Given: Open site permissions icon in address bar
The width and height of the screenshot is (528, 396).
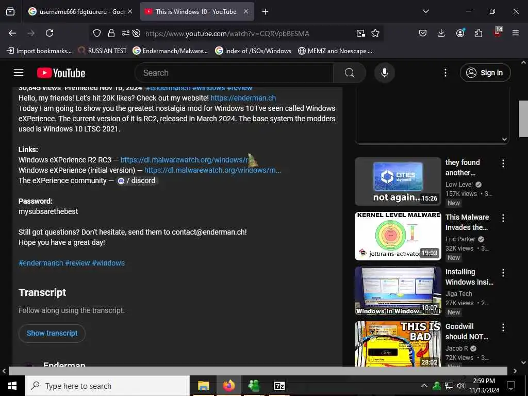Looking at the screenshot, I should click(125, 33).
